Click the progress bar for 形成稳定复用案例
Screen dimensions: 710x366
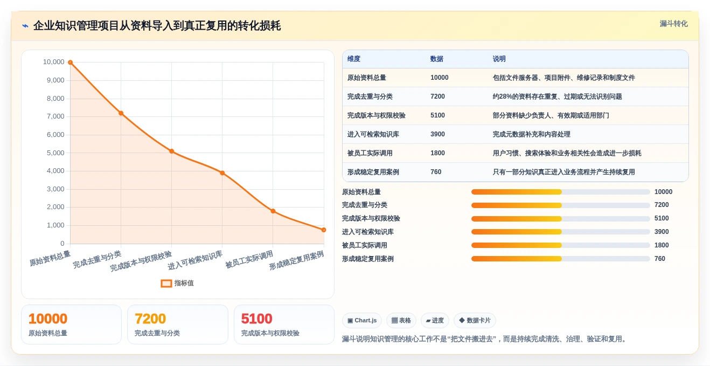point(561,259)
